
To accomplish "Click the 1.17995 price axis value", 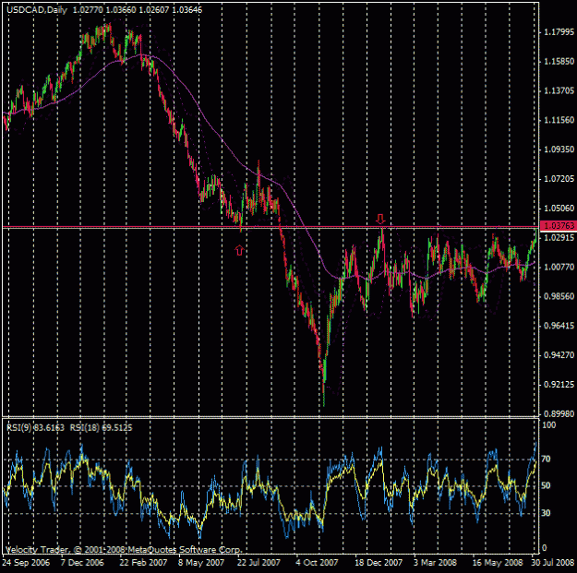I will tap(559, 32).
